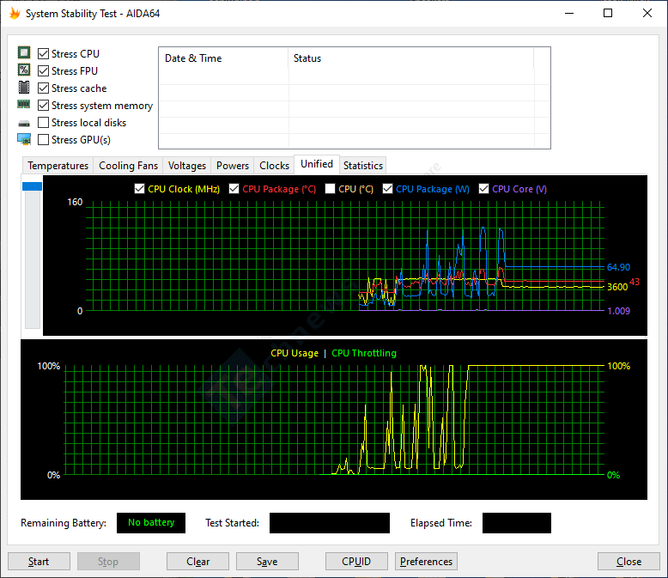Uncheck the Stress system memory checkbox
The image size is (668, 578).
pyautogui.click(x=43, y=106)
